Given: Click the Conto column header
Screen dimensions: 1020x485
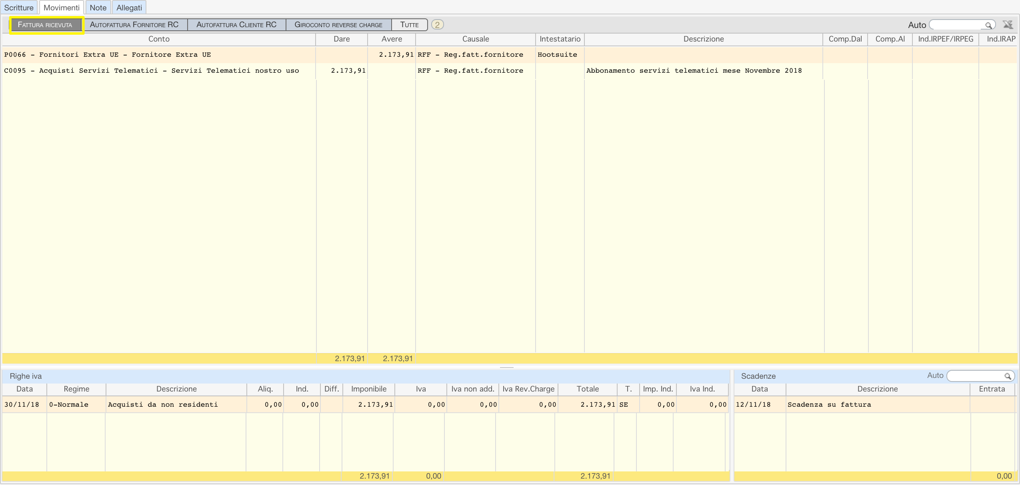Looking at the screenshot, I should point(159,39).
